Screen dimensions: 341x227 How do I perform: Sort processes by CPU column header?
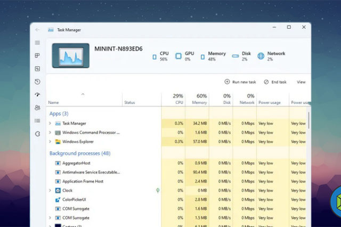click(x=178, y=99)
